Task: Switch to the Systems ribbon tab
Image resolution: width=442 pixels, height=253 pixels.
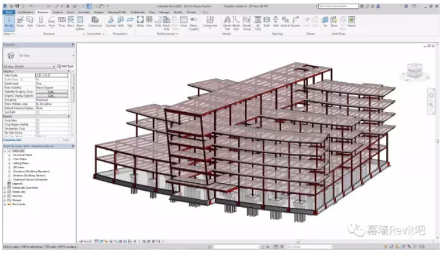Action: [58, 12]
